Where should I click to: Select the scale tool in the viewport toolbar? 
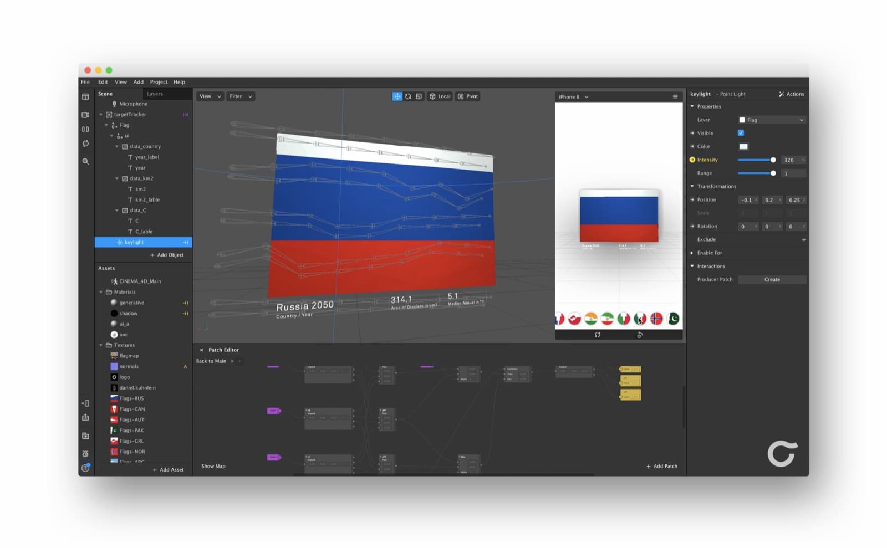[419, 96]
